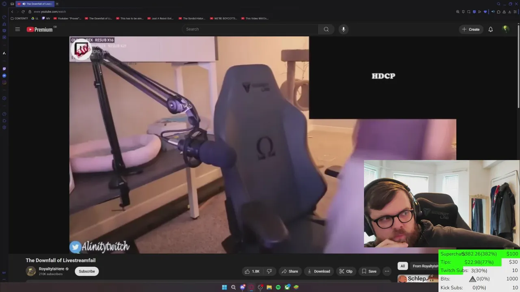The image size is (520, 292).
Task: Open Spotify from taskbar
Action: tap(278, 287)
